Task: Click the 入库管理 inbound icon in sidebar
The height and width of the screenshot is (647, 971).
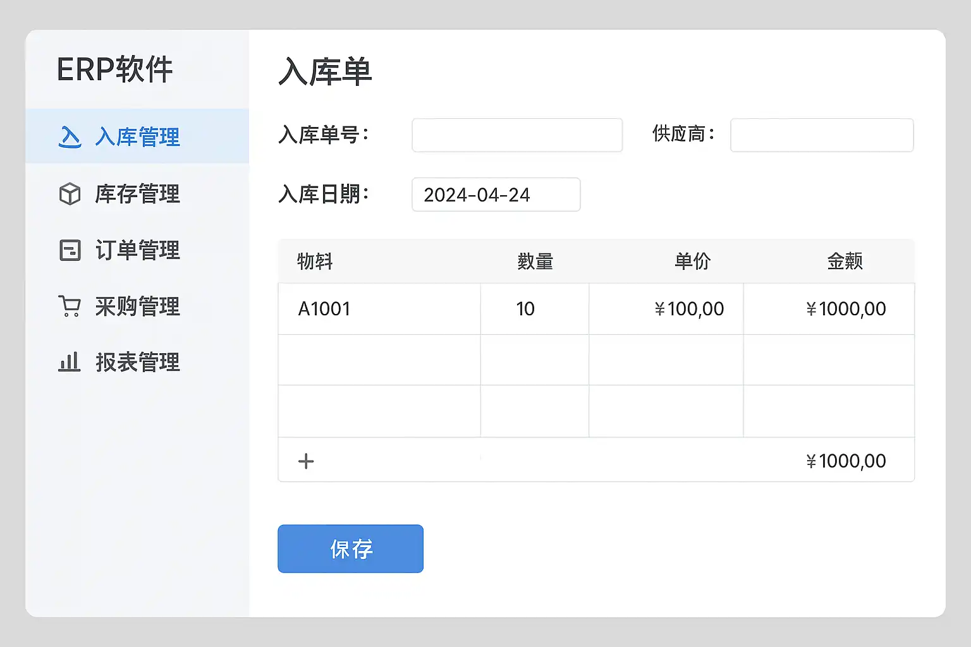Action: [70, 136]
